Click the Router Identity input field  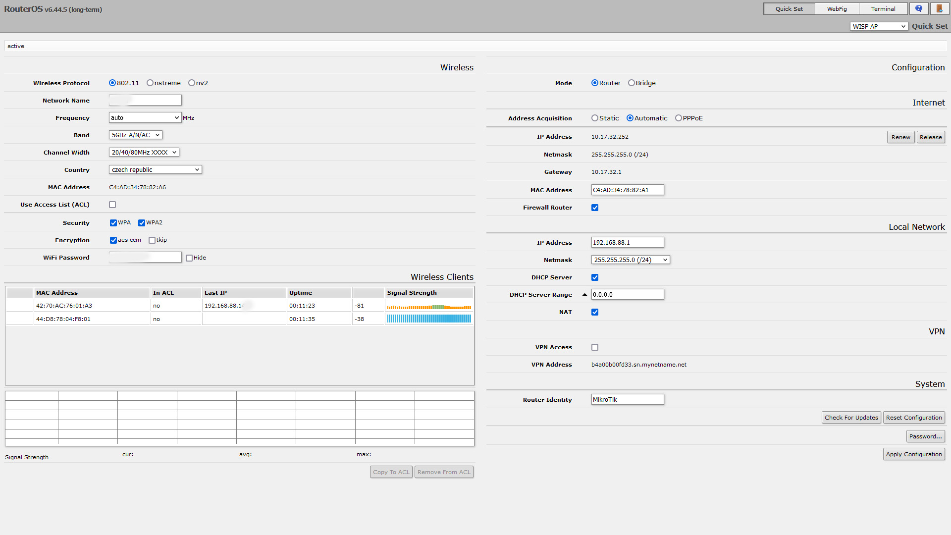click(x=627, y=400)
